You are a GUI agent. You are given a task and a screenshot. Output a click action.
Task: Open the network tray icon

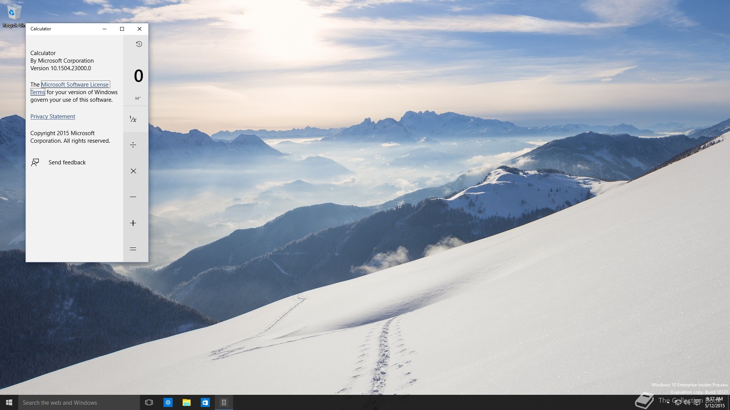678,402
